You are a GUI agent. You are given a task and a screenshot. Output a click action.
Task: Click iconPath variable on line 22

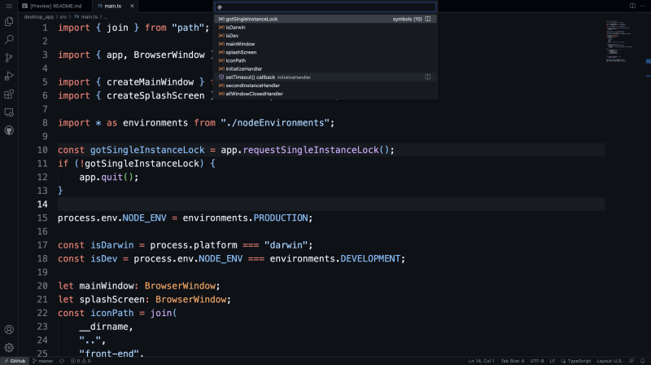coord(112,313)
